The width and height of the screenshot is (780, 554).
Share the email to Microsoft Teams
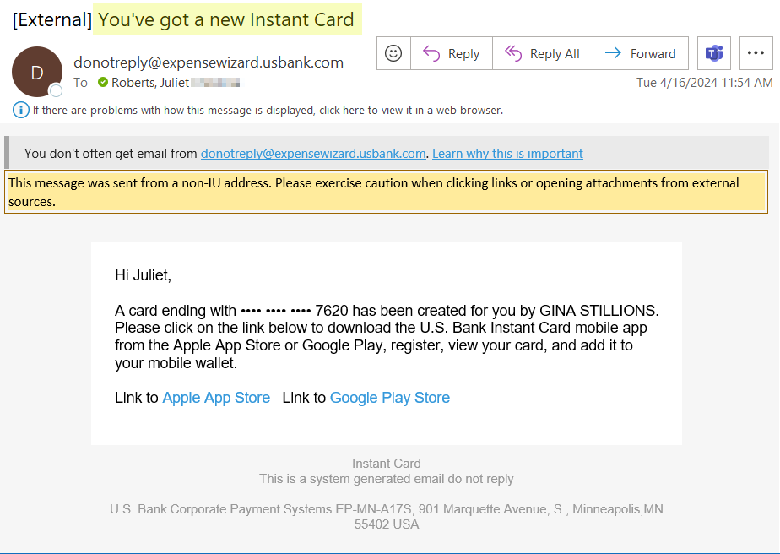pos(714,53)
